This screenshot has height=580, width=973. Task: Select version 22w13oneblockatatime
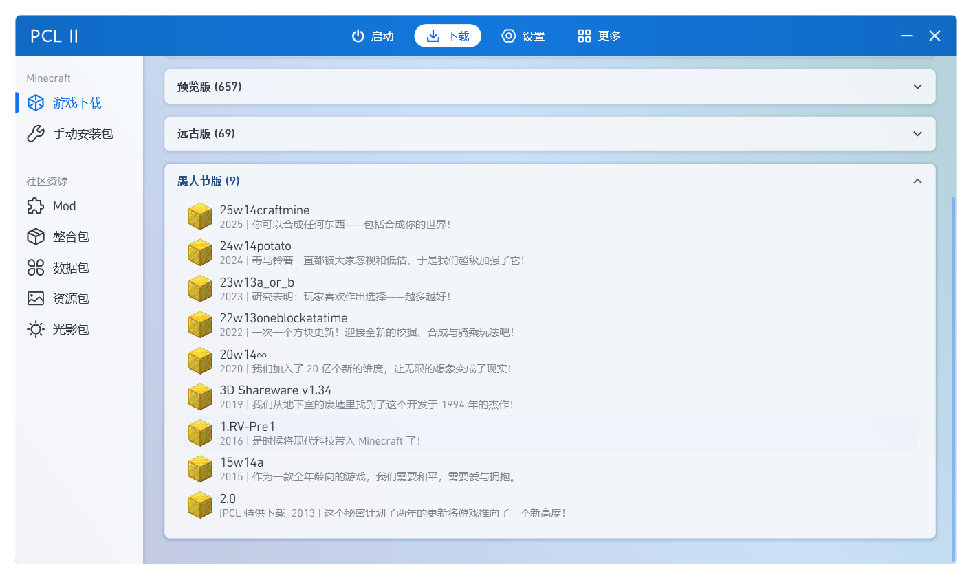click(549, 325)
